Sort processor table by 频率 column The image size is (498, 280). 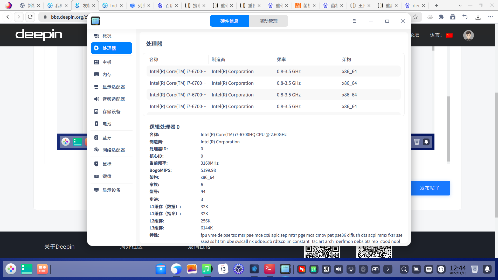click(281, 59)
